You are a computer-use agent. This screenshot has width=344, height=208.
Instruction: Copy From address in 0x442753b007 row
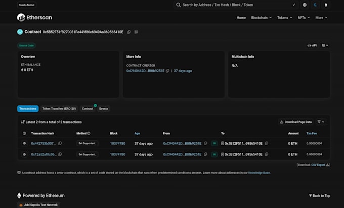[205, 143]
